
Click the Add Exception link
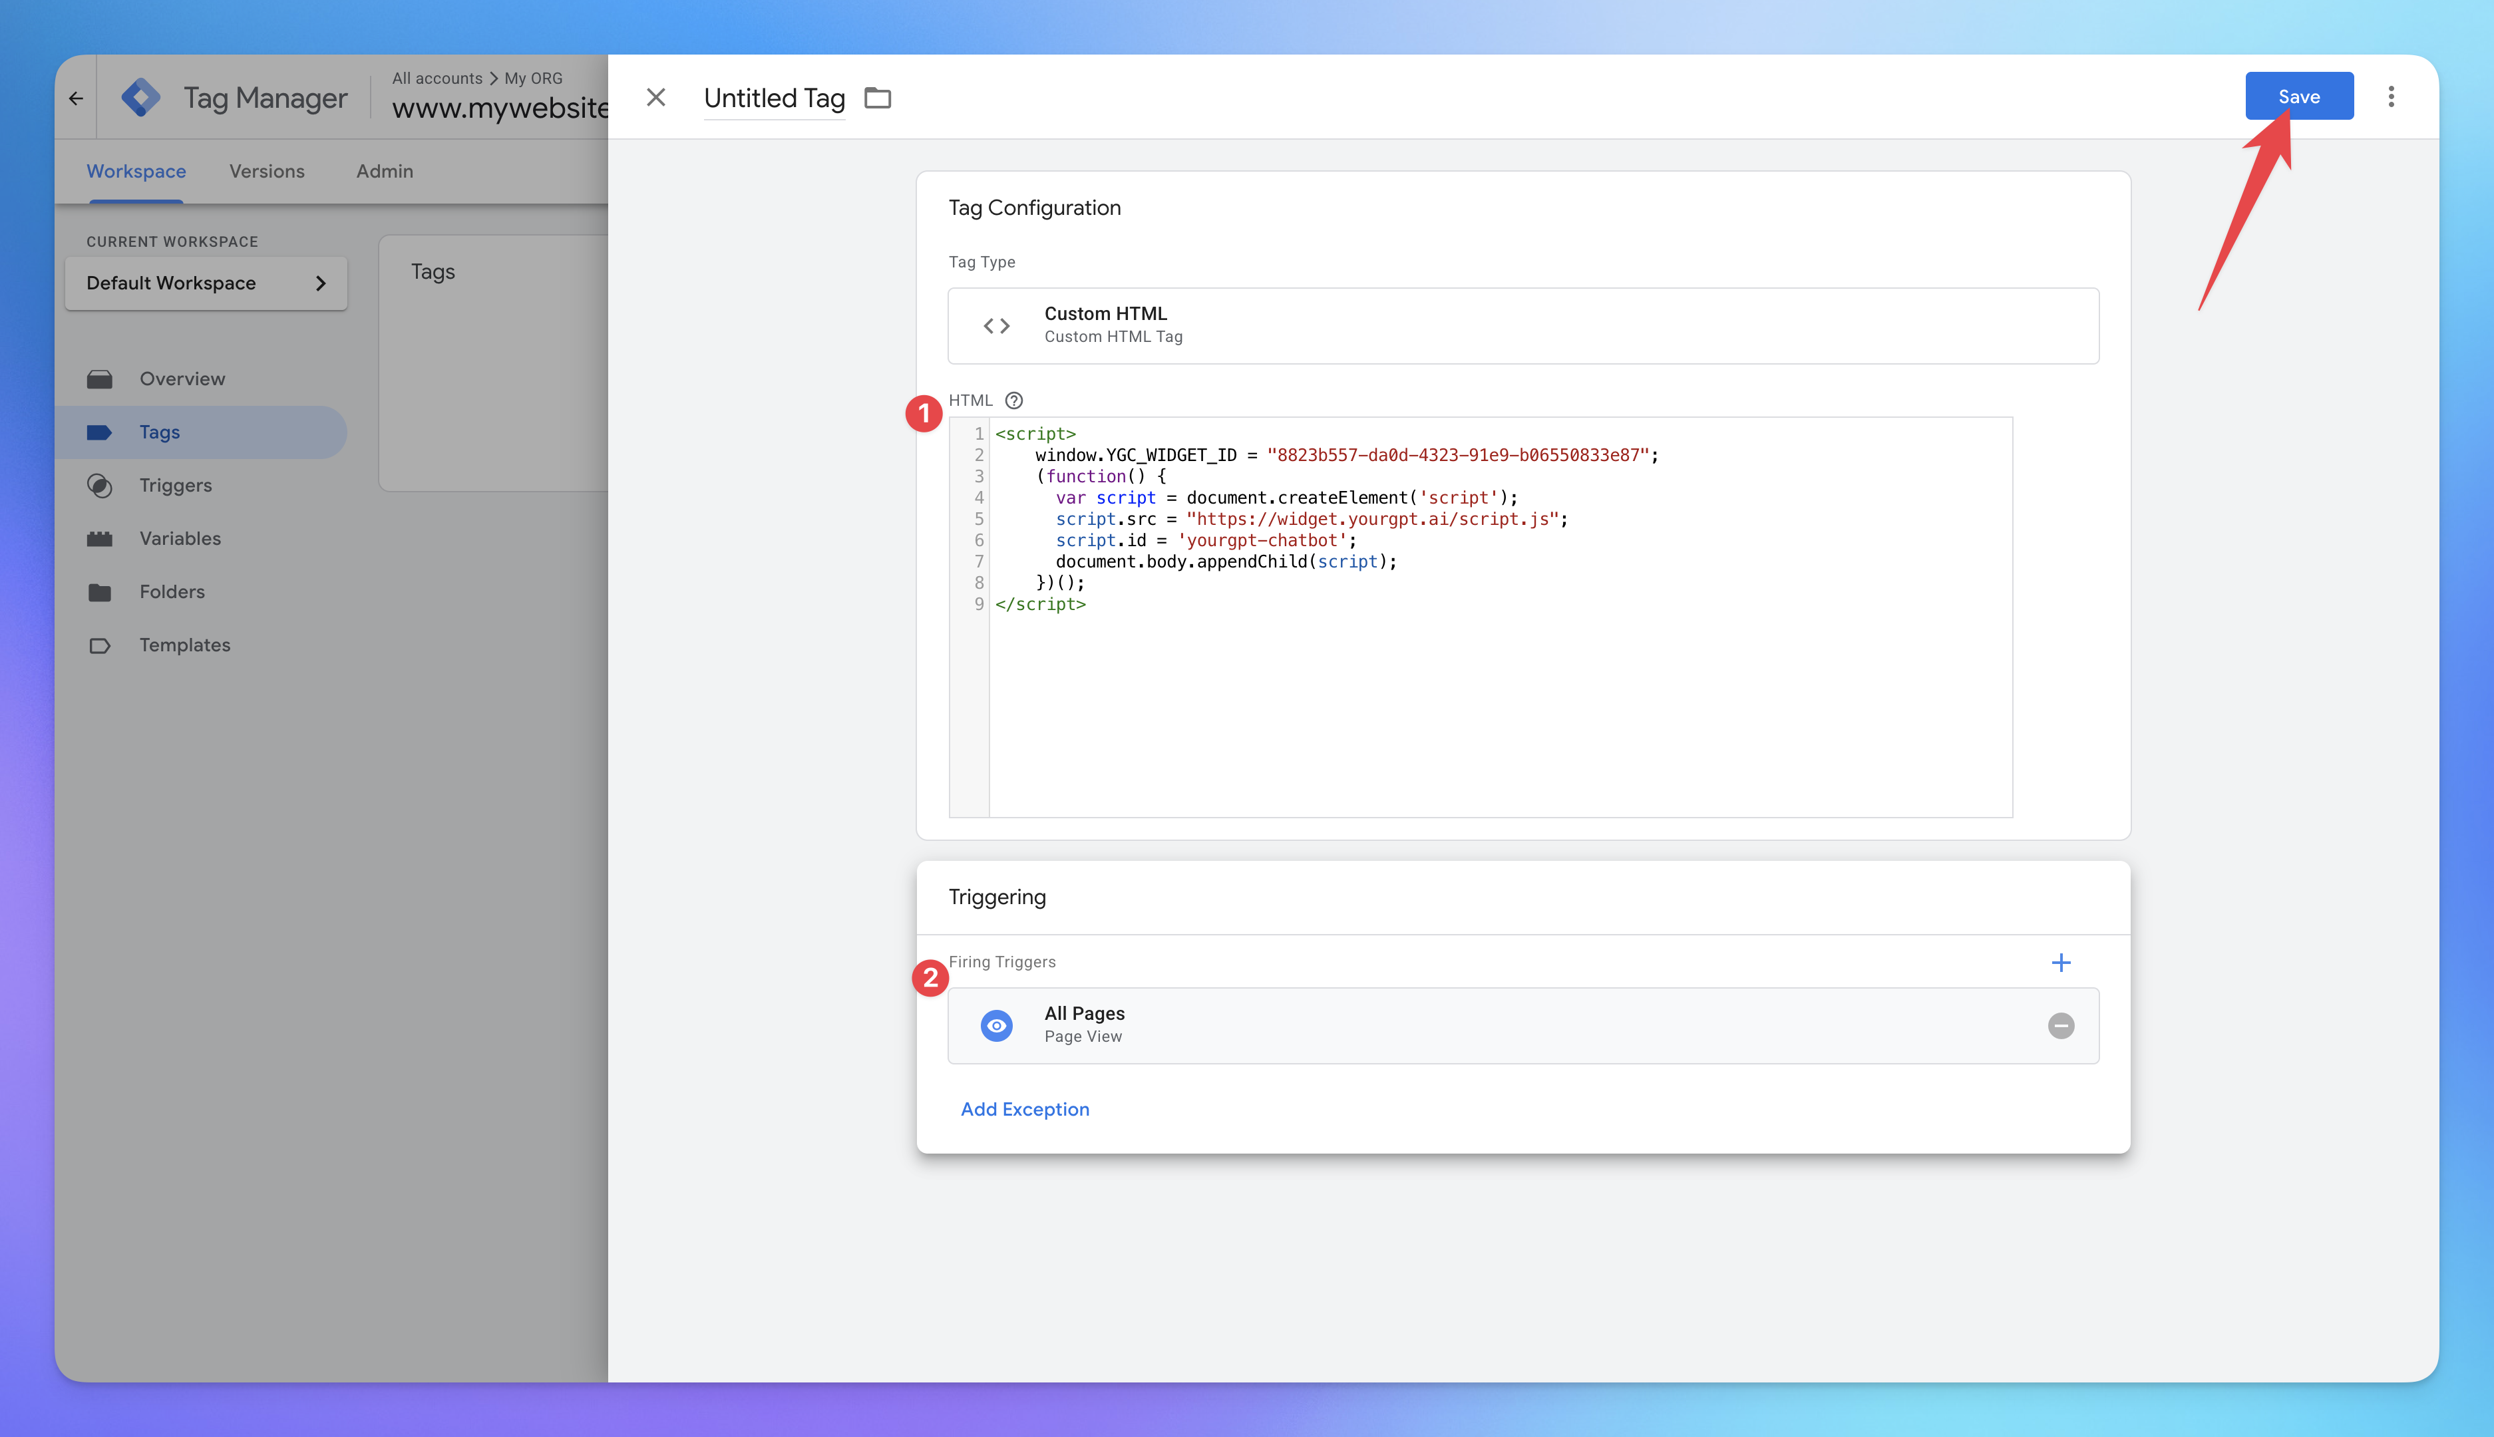(1025, 1109)
